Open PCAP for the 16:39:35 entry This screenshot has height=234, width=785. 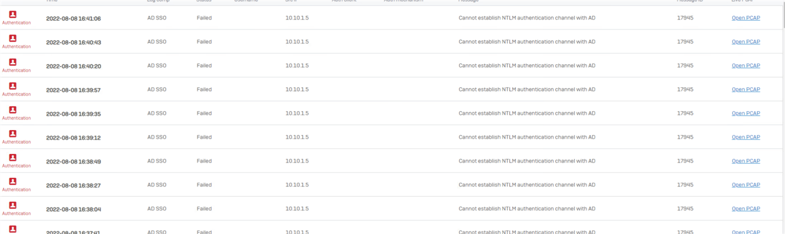(746, 114)
